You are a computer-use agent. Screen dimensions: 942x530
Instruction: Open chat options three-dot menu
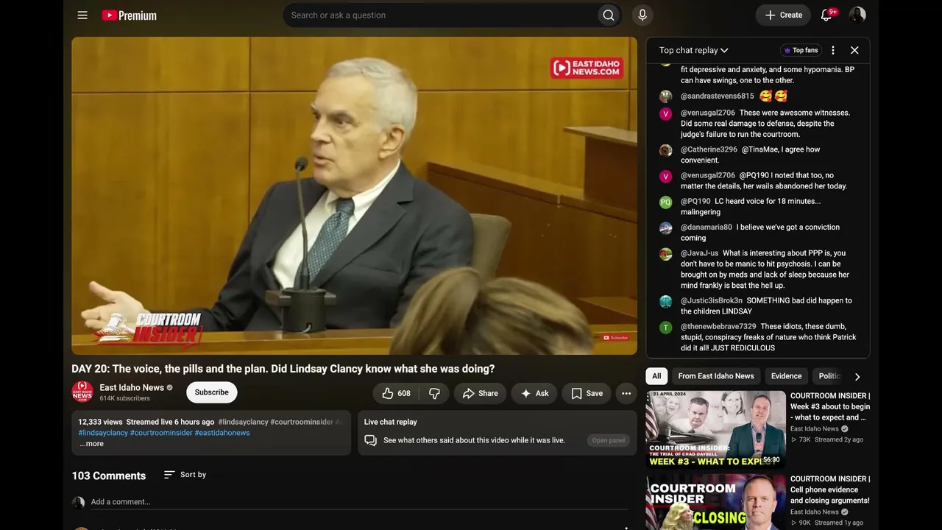pyautogui.click(x=833, y=50)
